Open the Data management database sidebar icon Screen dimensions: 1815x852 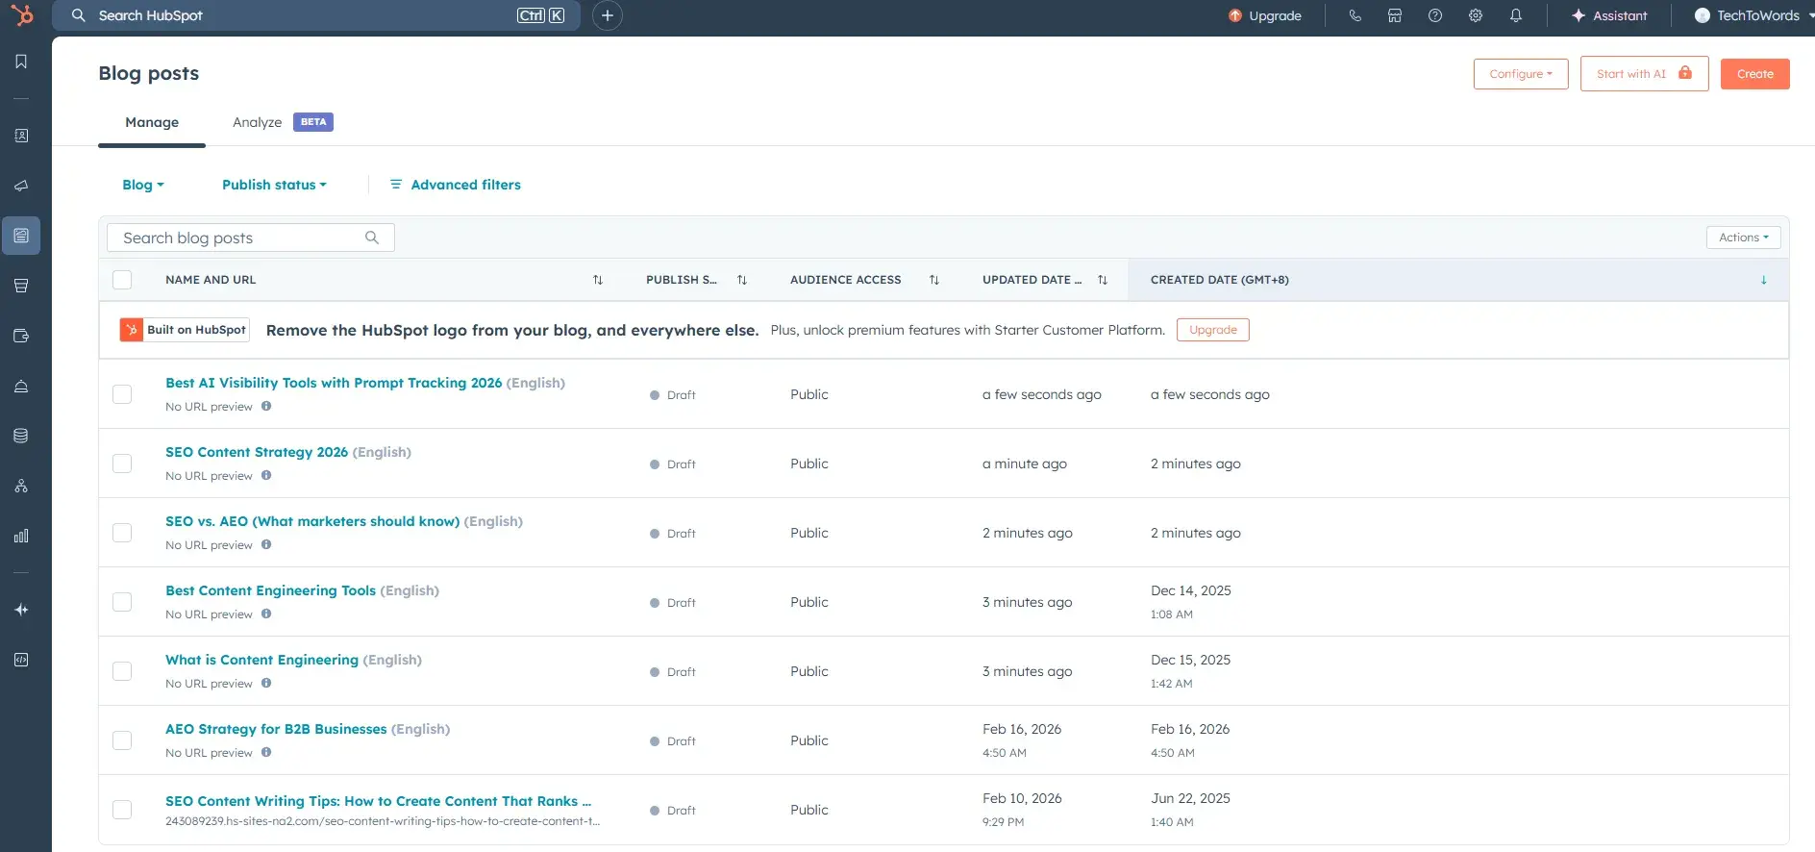tap(21, 436)
